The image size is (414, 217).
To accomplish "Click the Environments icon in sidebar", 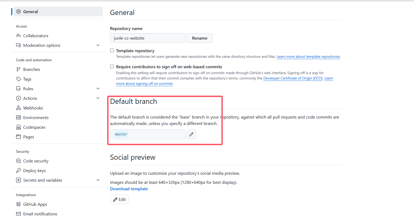I will (x=18, y=118).
